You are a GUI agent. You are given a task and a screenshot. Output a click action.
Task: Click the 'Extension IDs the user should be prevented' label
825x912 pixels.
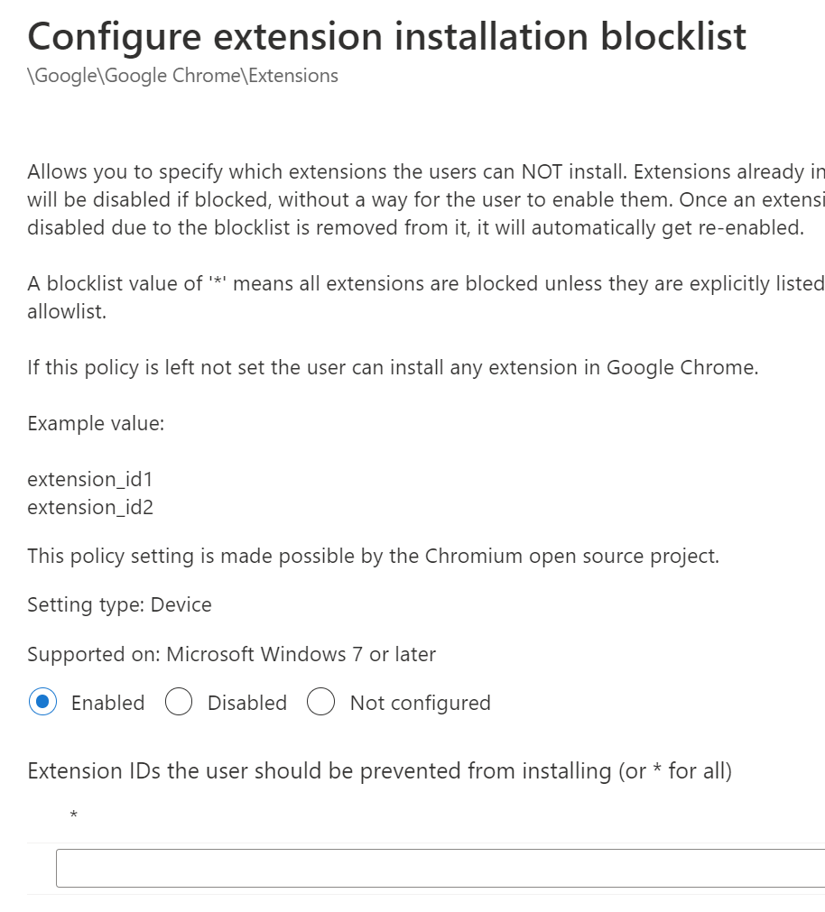pos(379,771)
